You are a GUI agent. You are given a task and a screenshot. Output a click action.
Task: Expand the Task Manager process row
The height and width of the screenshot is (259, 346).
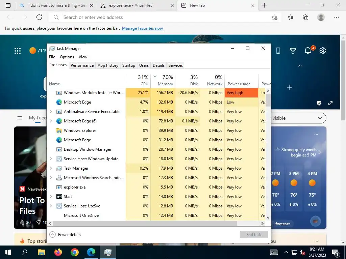(x=51, y=168)
